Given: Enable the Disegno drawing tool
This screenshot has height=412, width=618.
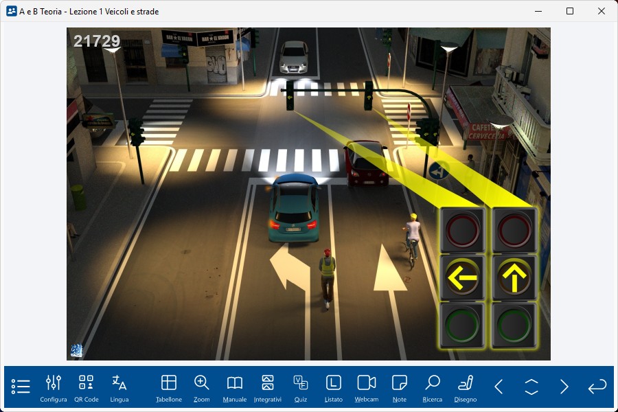Looking at the screenshot, I should click(466, 387).
